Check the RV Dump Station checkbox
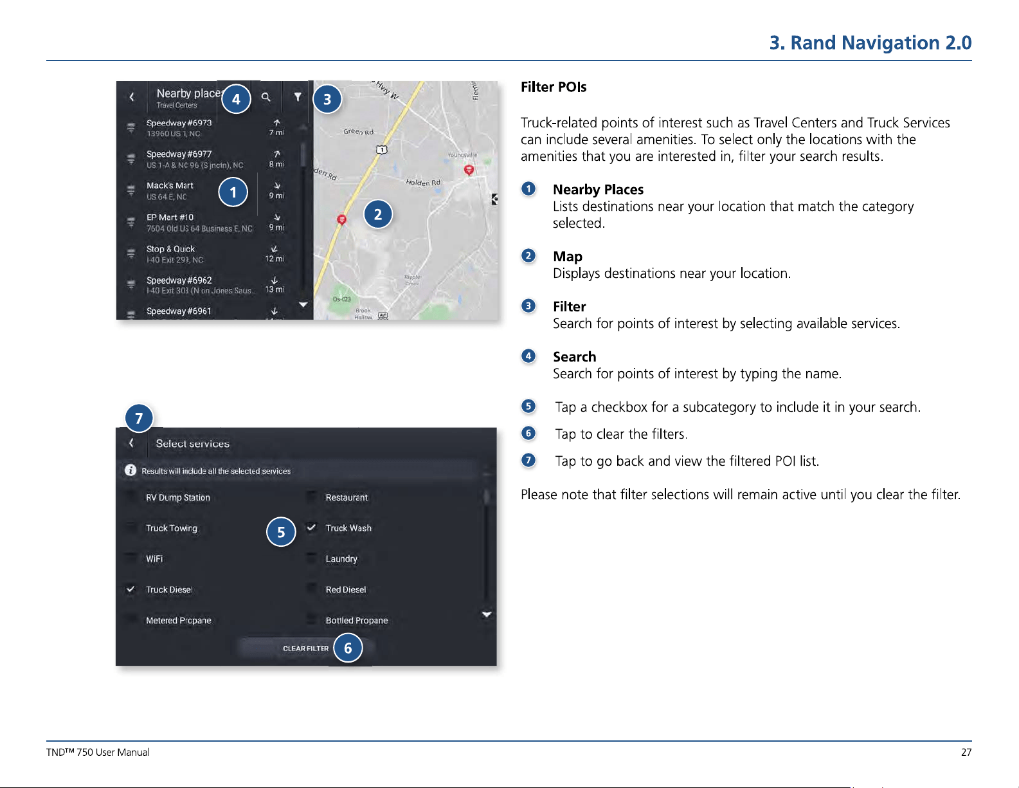1019x788 pixels. [x=131, y=497]
